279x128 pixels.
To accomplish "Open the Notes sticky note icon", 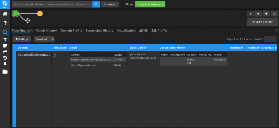I will pos(5,46).
